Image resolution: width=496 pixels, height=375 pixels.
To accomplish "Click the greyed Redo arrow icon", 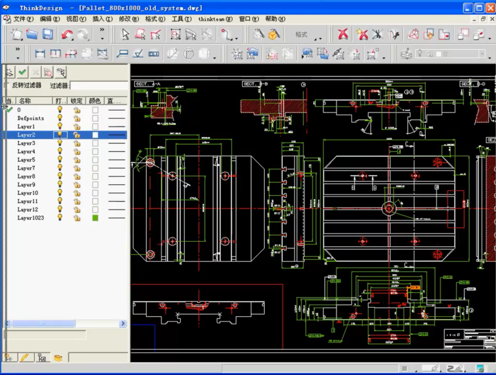I will pos(83,34).
